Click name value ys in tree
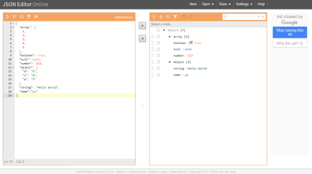312x174 pixels. coord(186,75)
